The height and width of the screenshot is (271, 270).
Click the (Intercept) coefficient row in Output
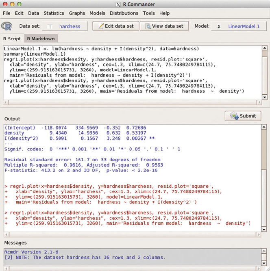coord(75,128)
